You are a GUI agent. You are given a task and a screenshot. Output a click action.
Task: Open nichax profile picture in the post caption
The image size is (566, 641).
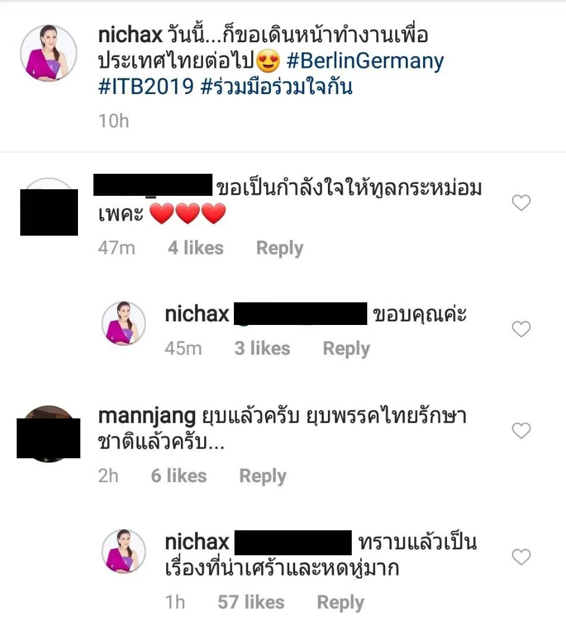click(49, 53)
